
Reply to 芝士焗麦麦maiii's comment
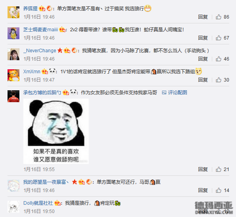coord(203,38)
